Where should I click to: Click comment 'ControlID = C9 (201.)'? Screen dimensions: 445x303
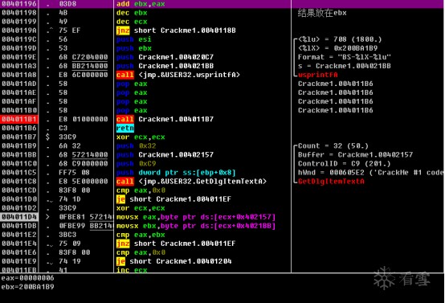coord(345,164)
